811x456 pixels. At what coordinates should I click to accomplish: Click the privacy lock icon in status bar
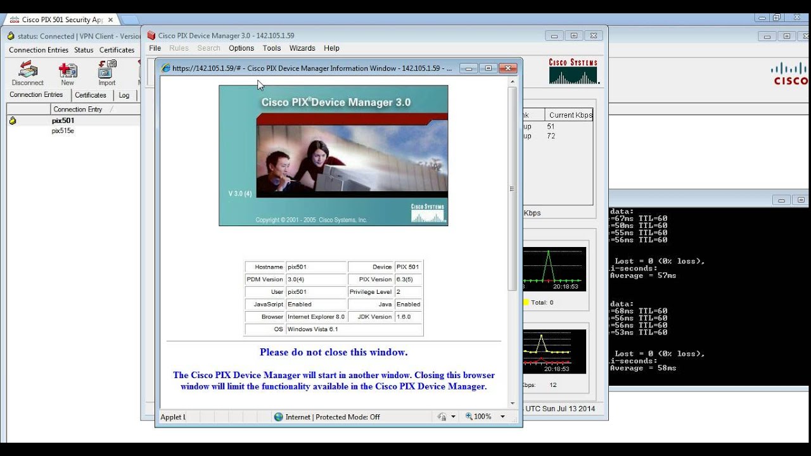pos(442,417)
